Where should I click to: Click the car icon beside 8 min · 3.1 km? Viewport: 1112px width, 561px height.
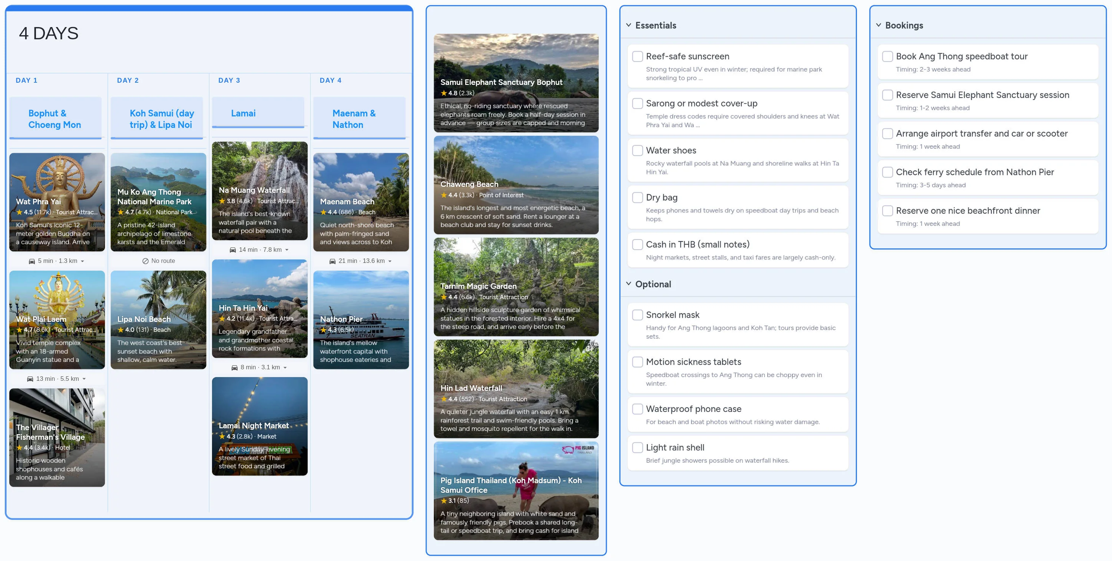[234, 368]
